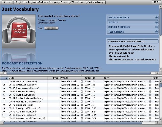Click the store pane vertical scrollbar thumb

tap(161, 22)
